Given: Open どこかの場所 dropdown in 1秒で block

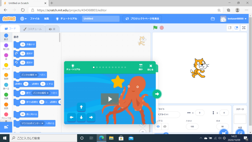Looking at the screenshot, I should (x=41, y=93).
